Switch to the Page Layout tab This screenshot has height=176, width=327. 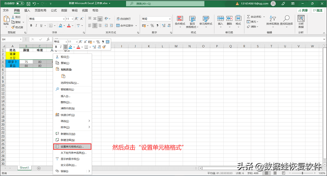coord(41,10)
